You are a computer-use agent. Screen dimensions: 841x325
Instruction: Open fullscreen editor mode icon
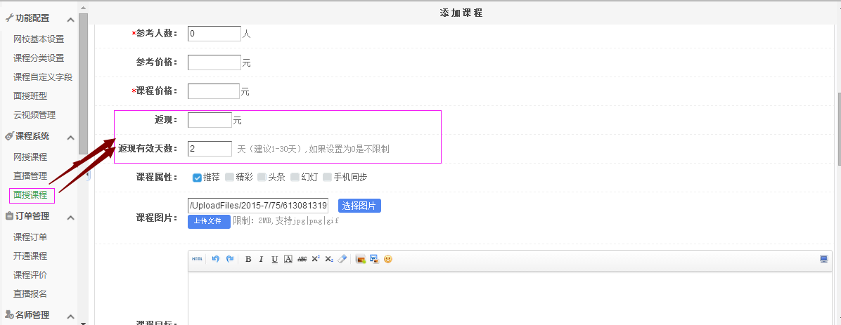coord(823,259)
